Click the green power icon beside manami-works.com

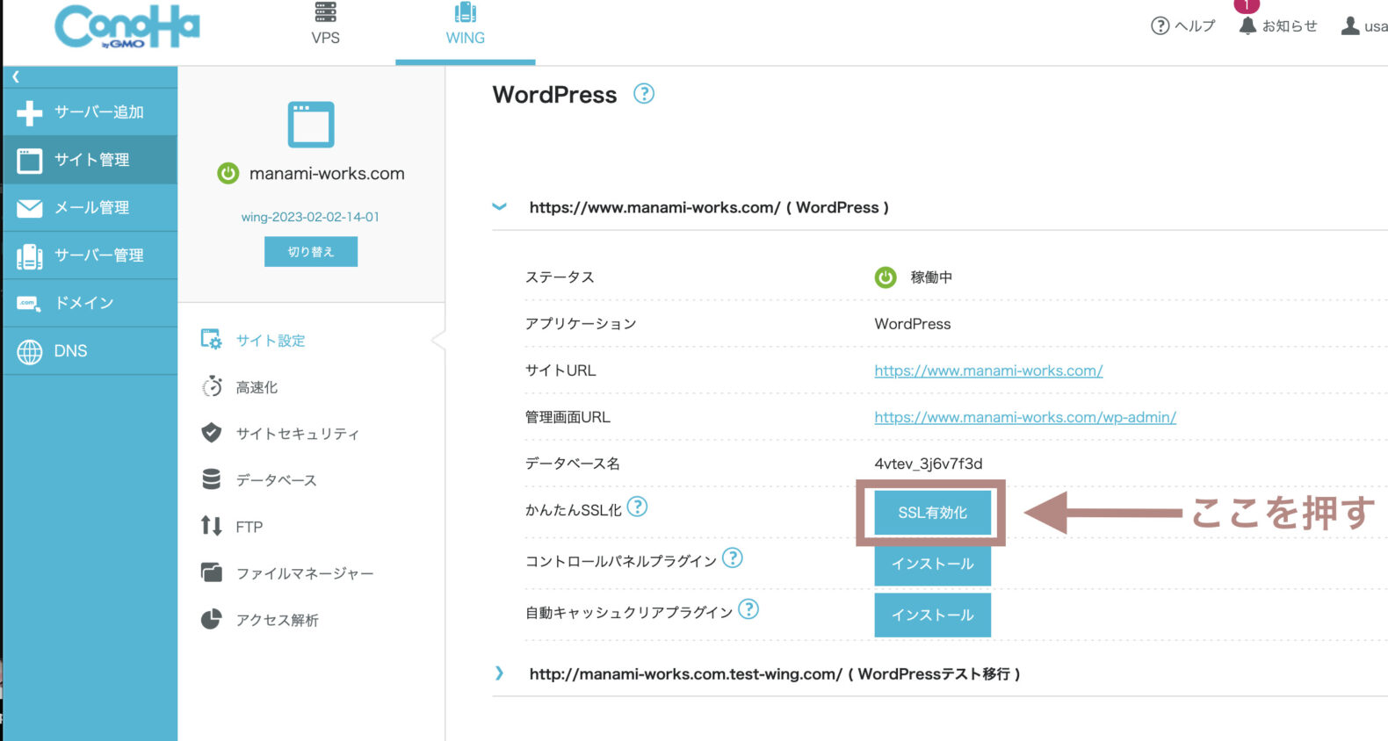(x=228, y=173)
